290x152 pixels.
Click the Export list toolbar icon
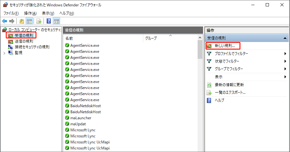(x=39, y=21)
